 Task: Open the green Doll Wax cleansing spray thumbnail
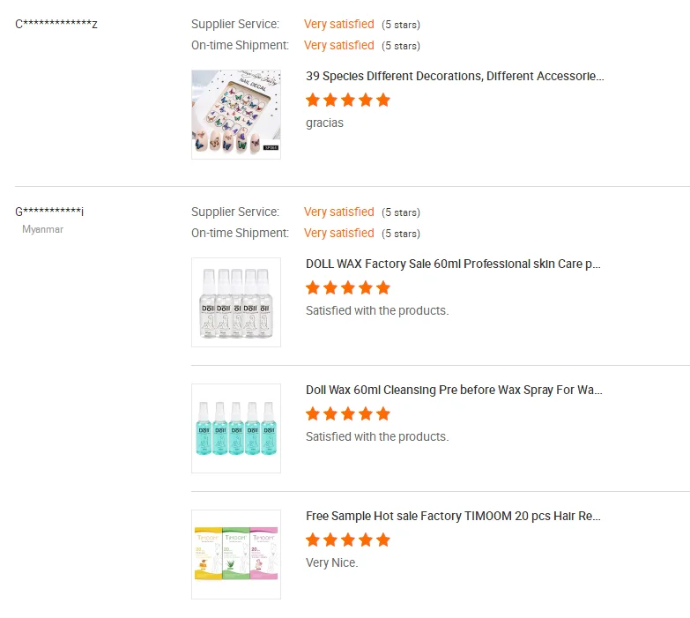coord(235,428)
